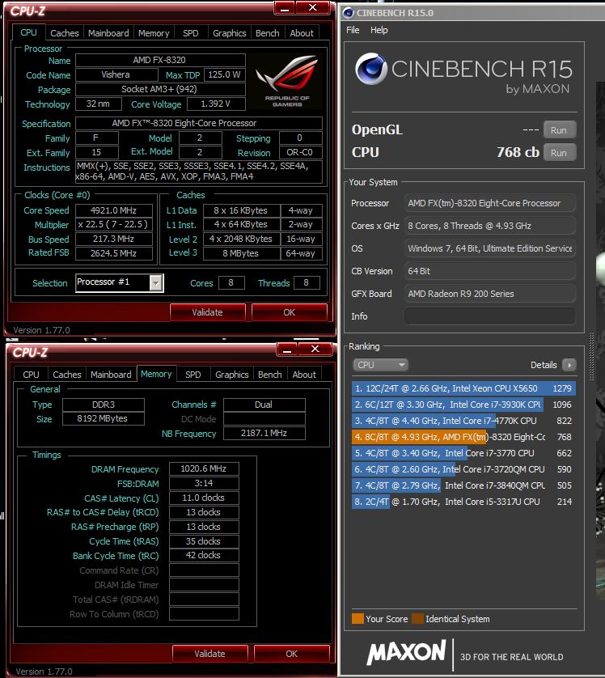This screenshot has height=678, width=605.
Task: Select ranking row Intel Core i7-4770K
Action: pyautogui.click(x=463, y=421)
